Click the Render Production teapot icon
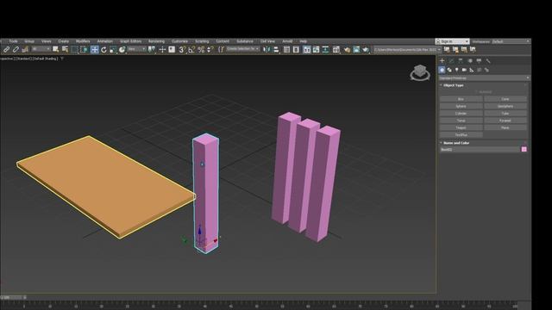The image size is (552, 310). click(366, 50)
